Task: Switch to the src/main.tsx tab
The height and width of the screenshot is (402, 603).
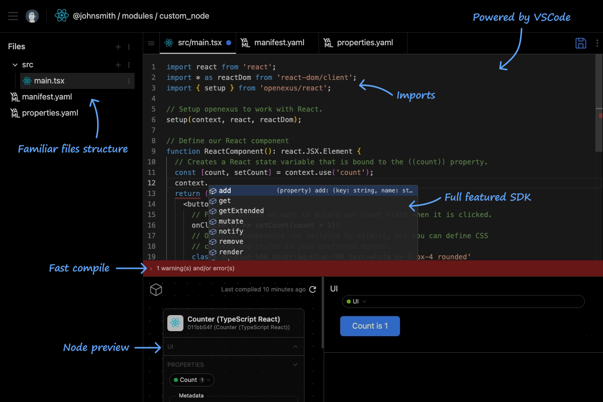Action: [197, 43]
